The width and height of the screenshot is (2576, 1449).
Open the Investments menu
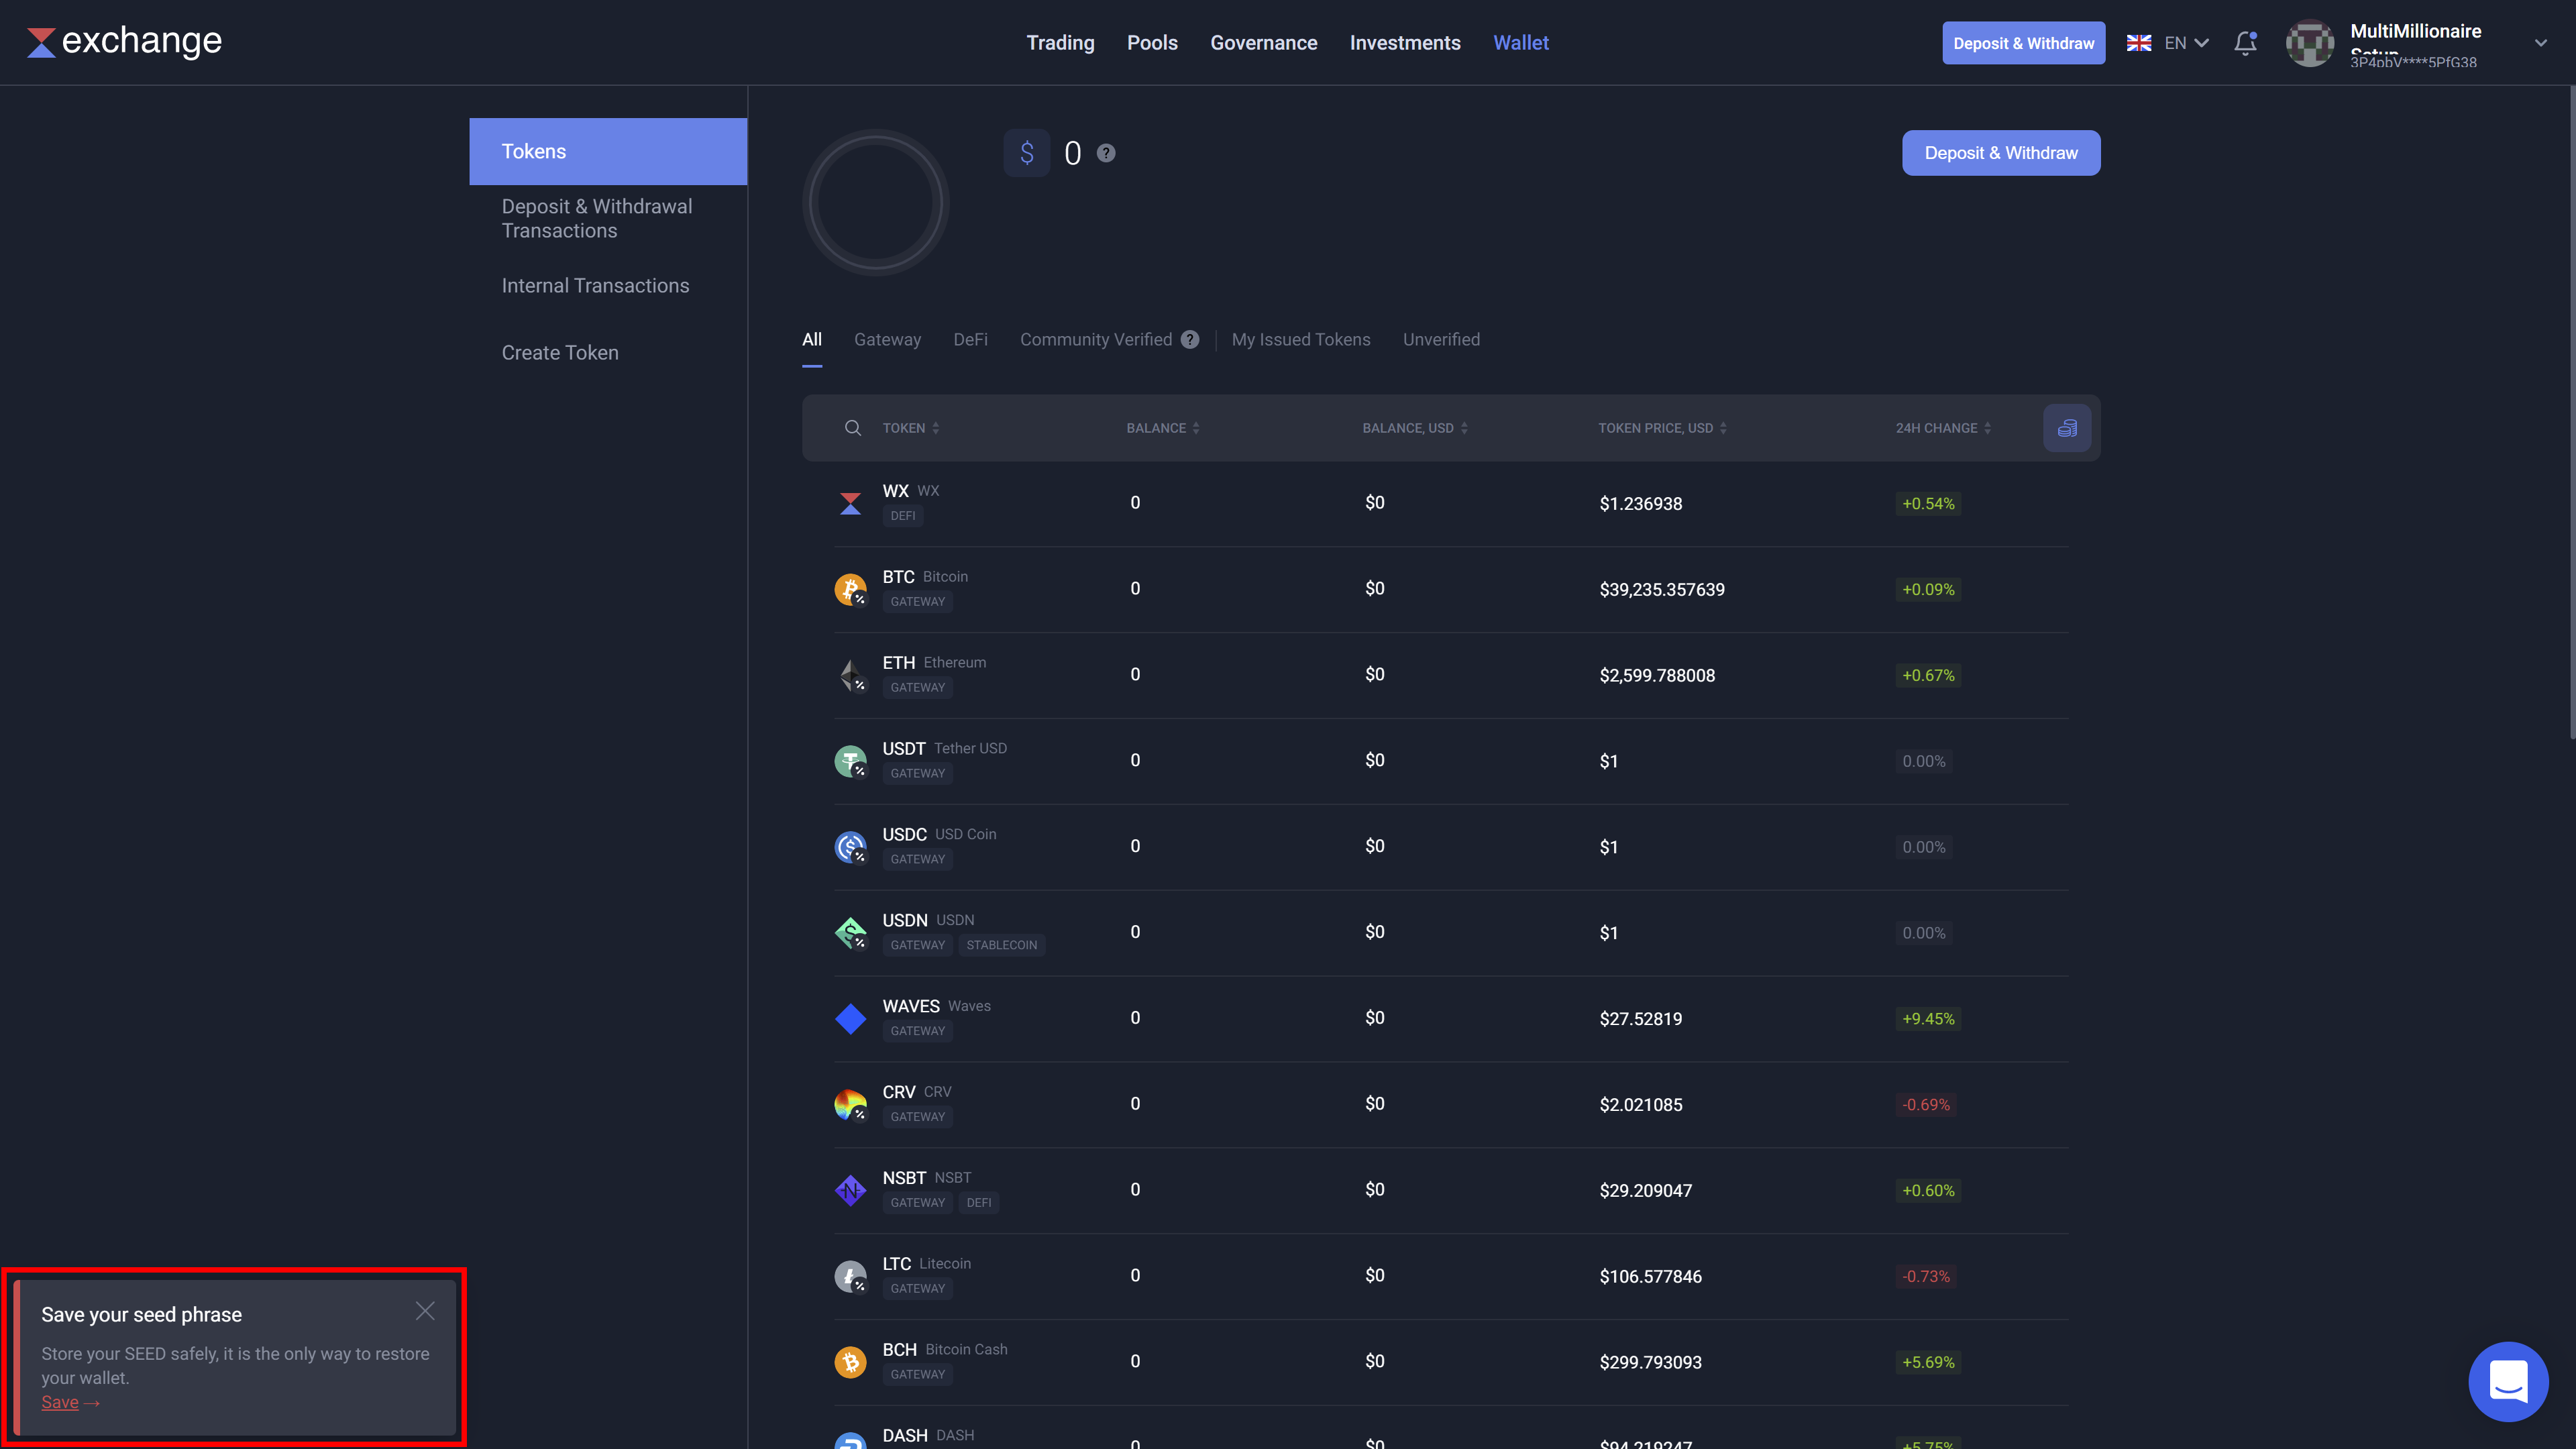pos(1405,43)
